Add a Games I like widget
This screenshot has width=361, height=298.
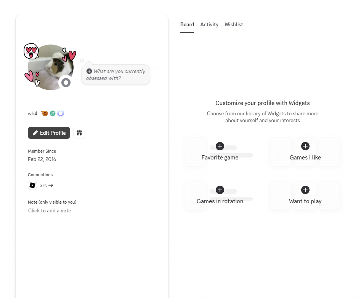pyautogui.click(x=305, y=146)
